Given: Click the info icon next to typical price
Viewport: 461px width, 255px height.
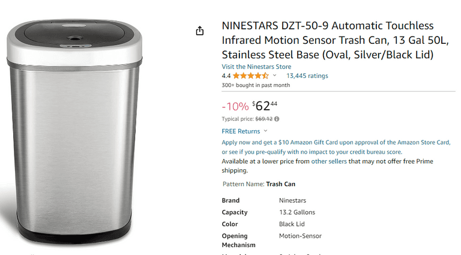Looking at the screenshot, I should pos(277,119).
